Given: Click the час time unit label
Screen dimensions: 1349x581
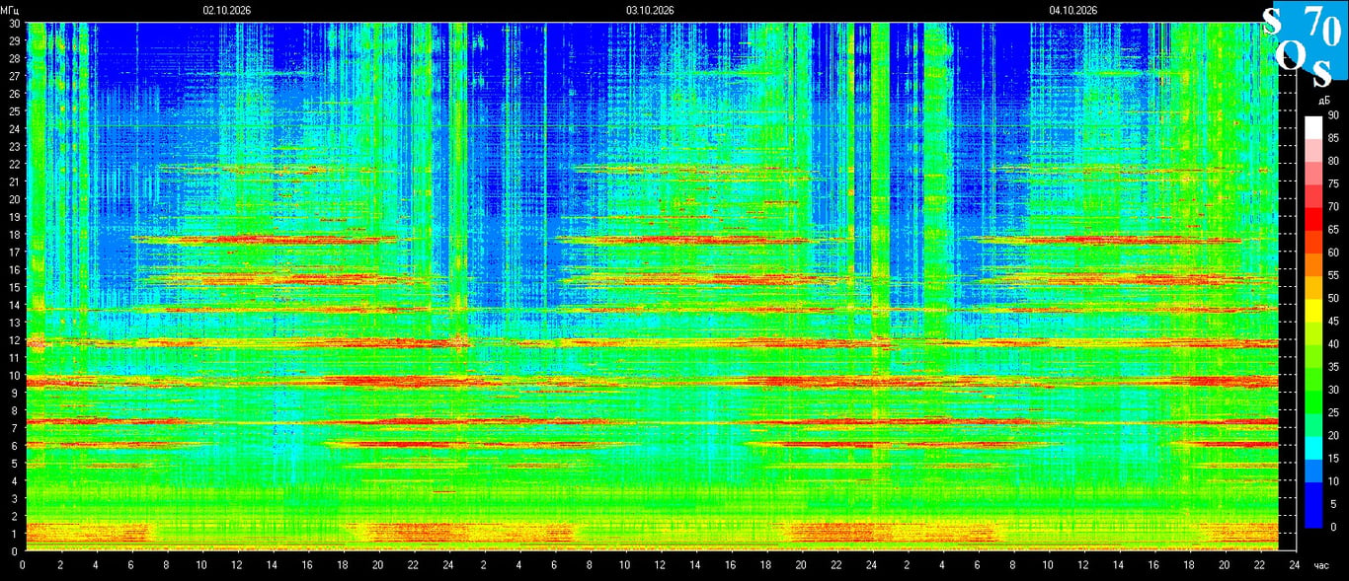Looking at the screenshot, I should coord(1322,566).
